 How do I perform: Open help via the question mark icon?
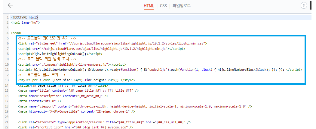(x=303, y=6)
